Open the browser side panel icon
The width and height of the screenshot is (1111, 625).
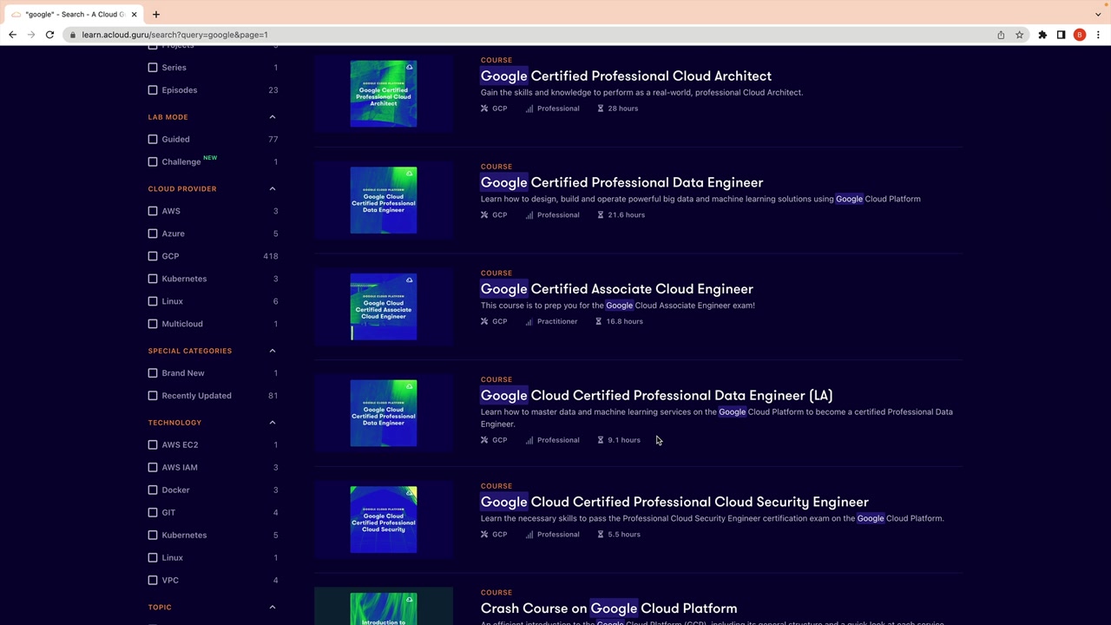point(1061,35)
